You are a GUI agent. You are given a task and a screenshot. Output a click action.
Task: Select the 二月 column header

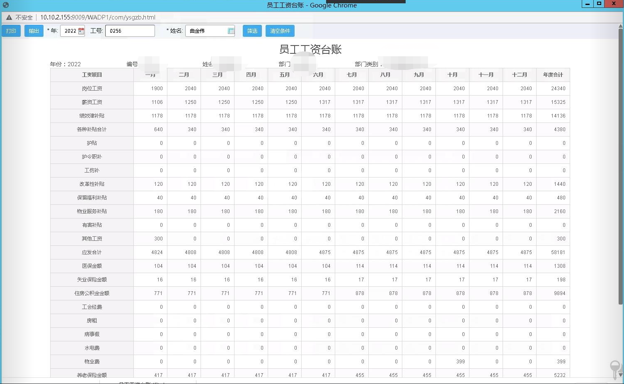coord(184,75)
